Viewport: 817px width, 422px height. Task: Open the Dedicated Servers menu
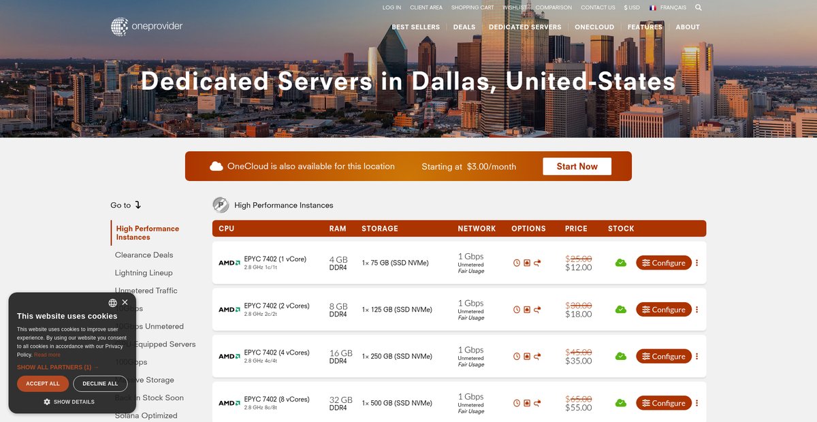[x=525, y=27]
